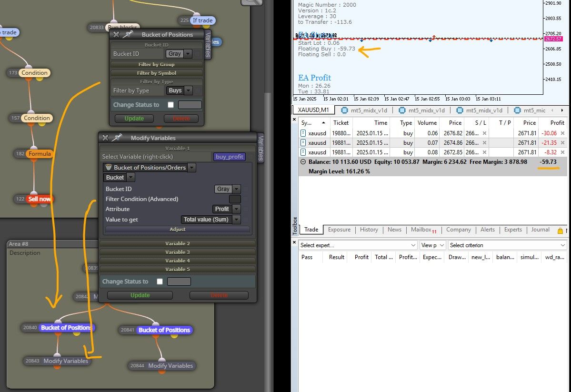The width and height of the screenshot is (571, 392).
Task: Open the Variables side tab of Bucket panel
Action: [208, 45]
